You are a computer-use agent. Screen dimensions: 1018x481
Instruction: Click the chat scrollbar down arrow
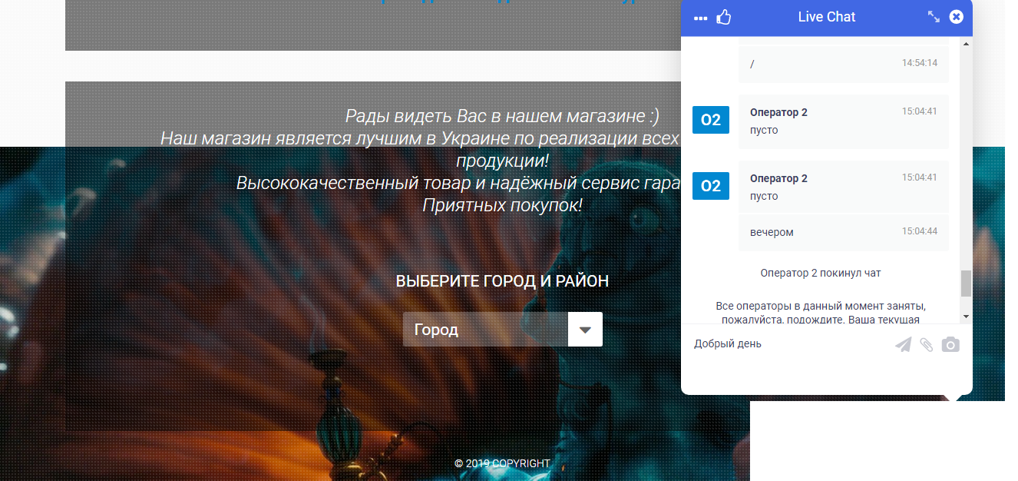coord(966,317)
